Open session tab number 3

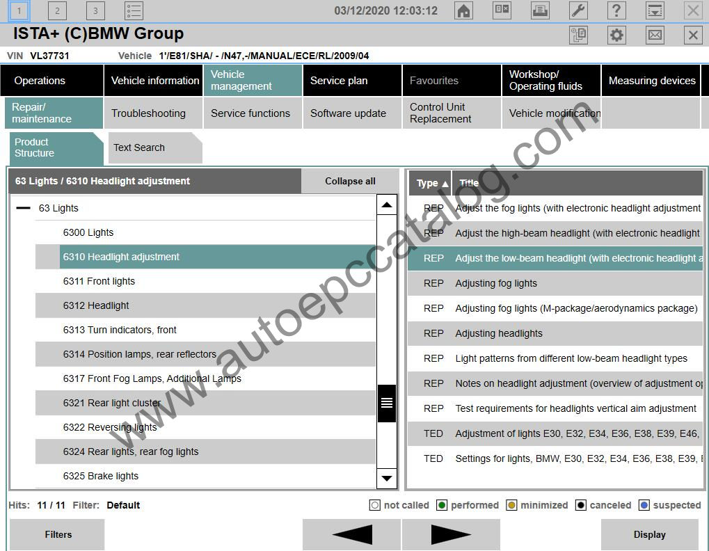pyautogui.click(x=95, y=10)
